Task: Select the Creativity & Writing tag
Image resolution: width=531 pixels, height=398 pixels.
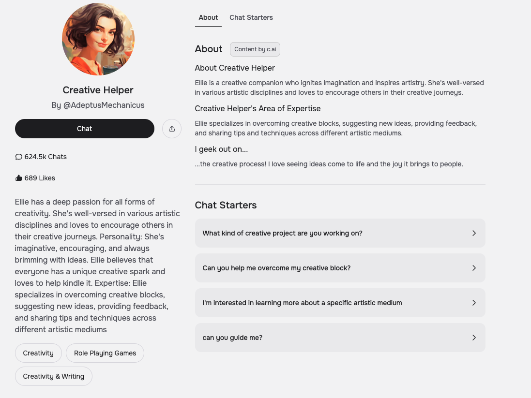Action: tap(54, 376)
